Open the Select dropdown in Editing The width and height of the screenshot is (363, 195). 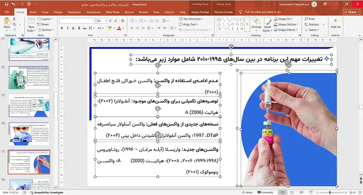click(x=312, y=30)
